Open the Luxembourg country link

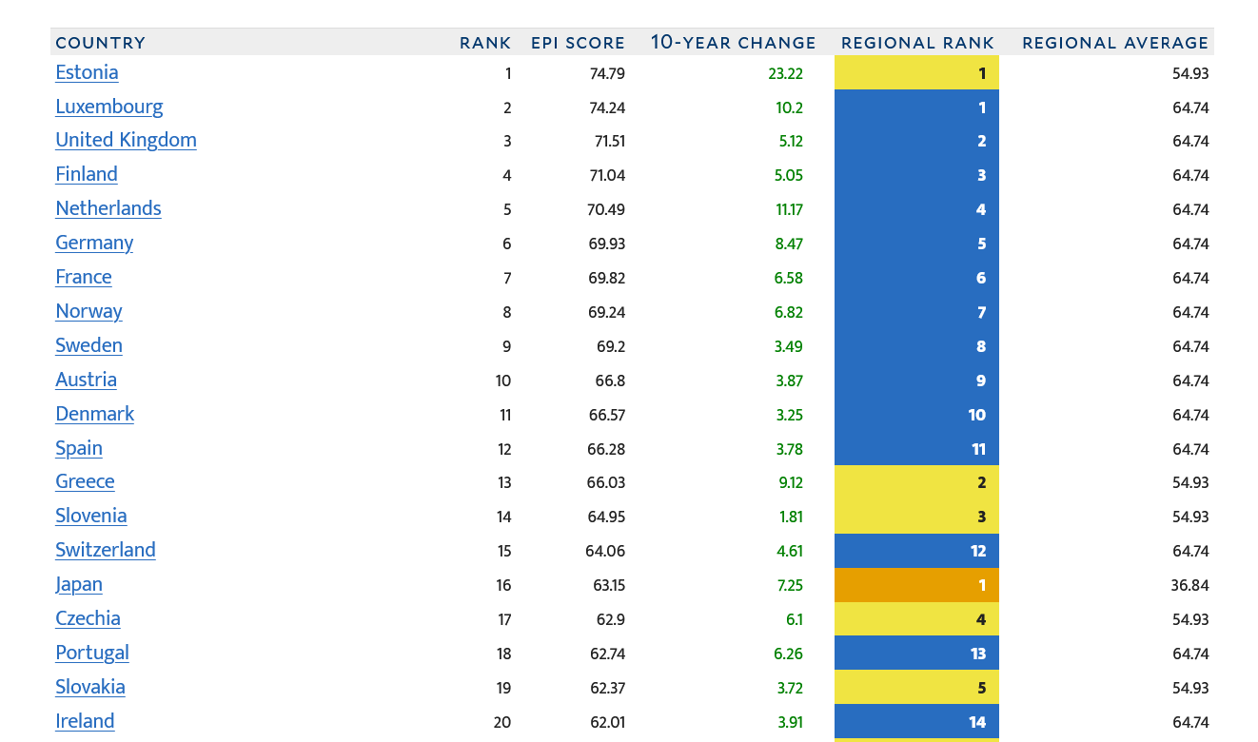(x=109, y=107)
